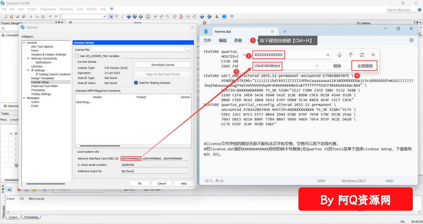
Task: Click the Download License button
Action: (163, 65)
